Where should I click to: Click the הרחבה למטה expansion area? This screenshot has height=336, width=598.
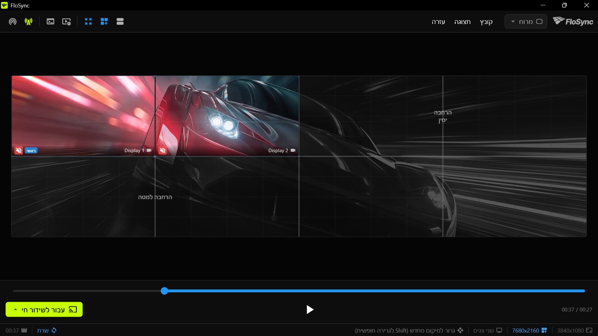point(155,197)
